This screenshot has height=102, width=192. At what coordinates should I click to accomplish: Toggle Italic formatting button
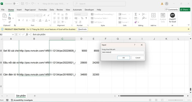[23, 20]
